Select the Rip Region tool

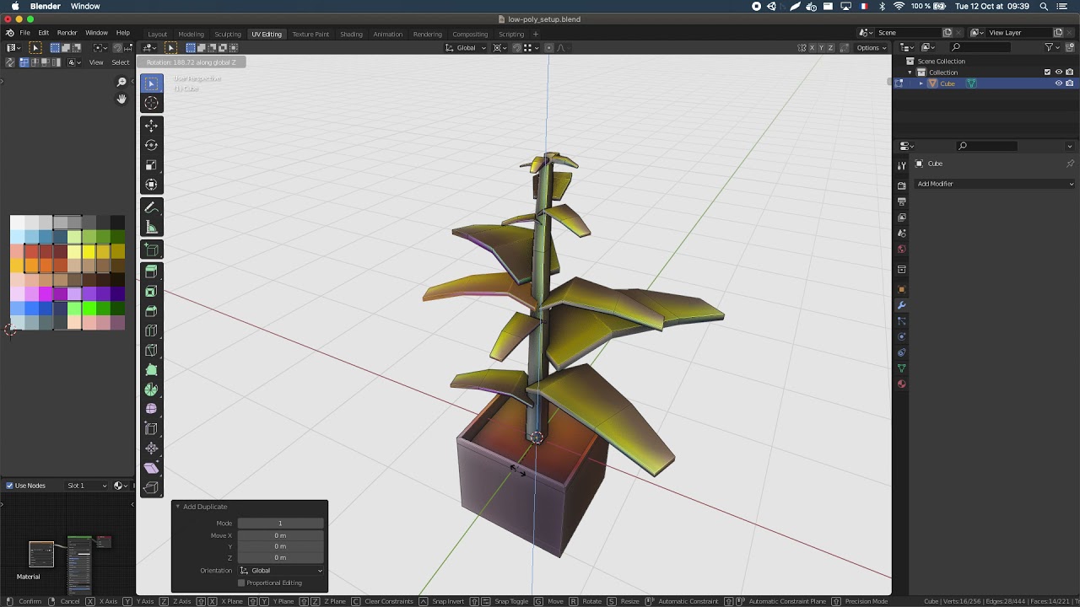click(x=151, y=487)
